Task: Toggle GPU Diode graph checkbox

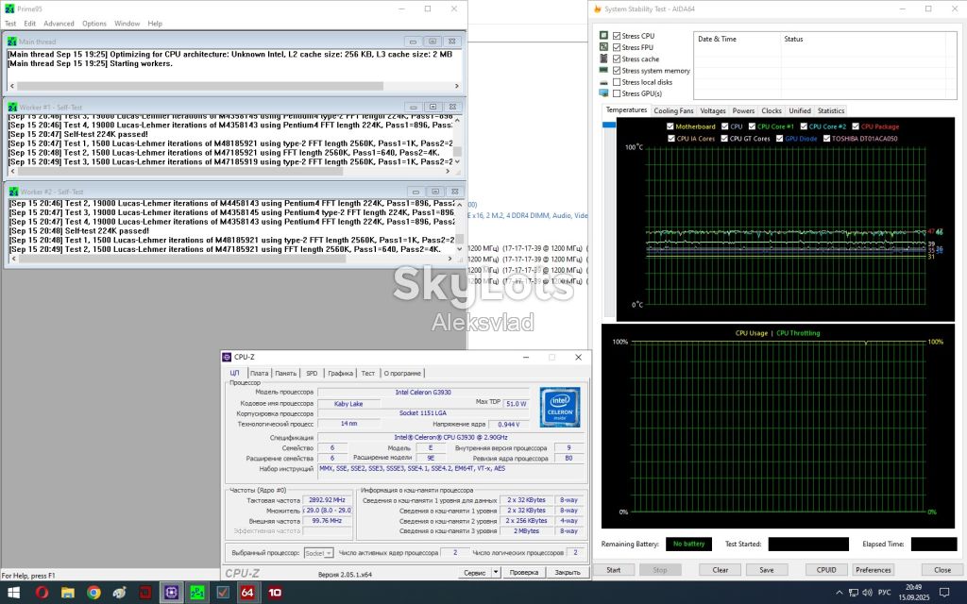Action: [779, 139]
